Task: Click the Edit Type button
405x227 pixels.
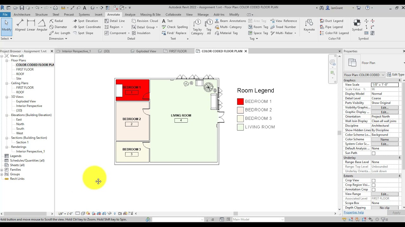Action: (x=396, y=75)
